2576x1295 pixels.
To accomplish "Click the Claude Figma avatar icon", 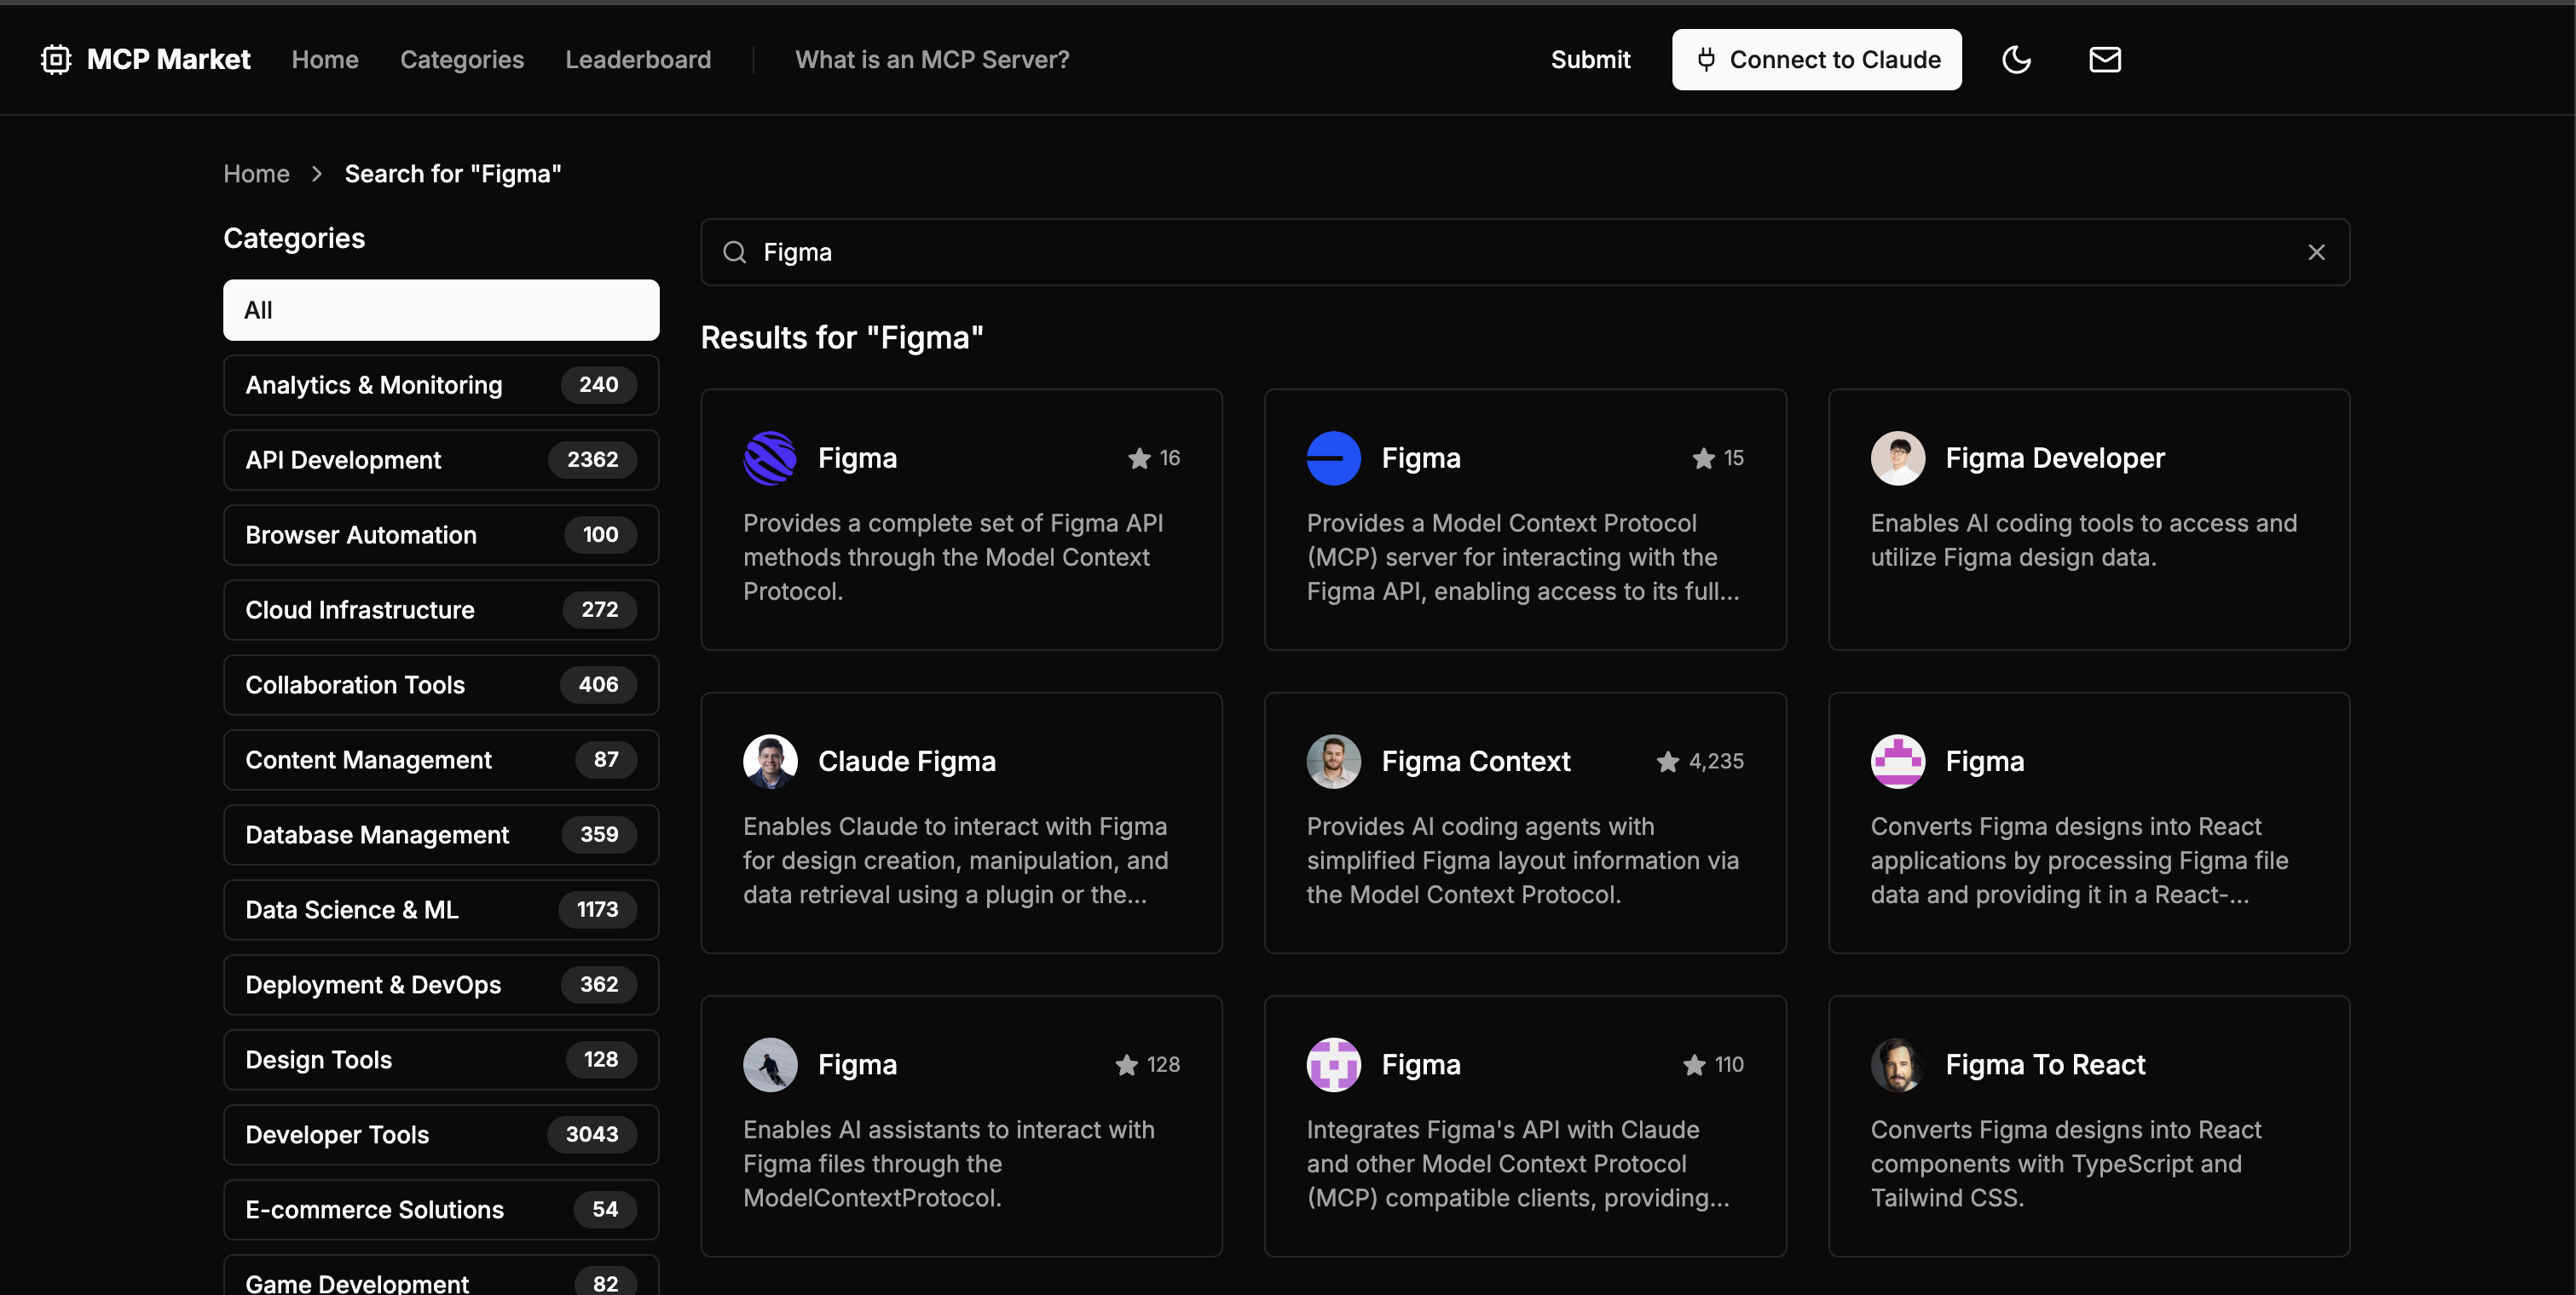I will click(x=770, y=762).
